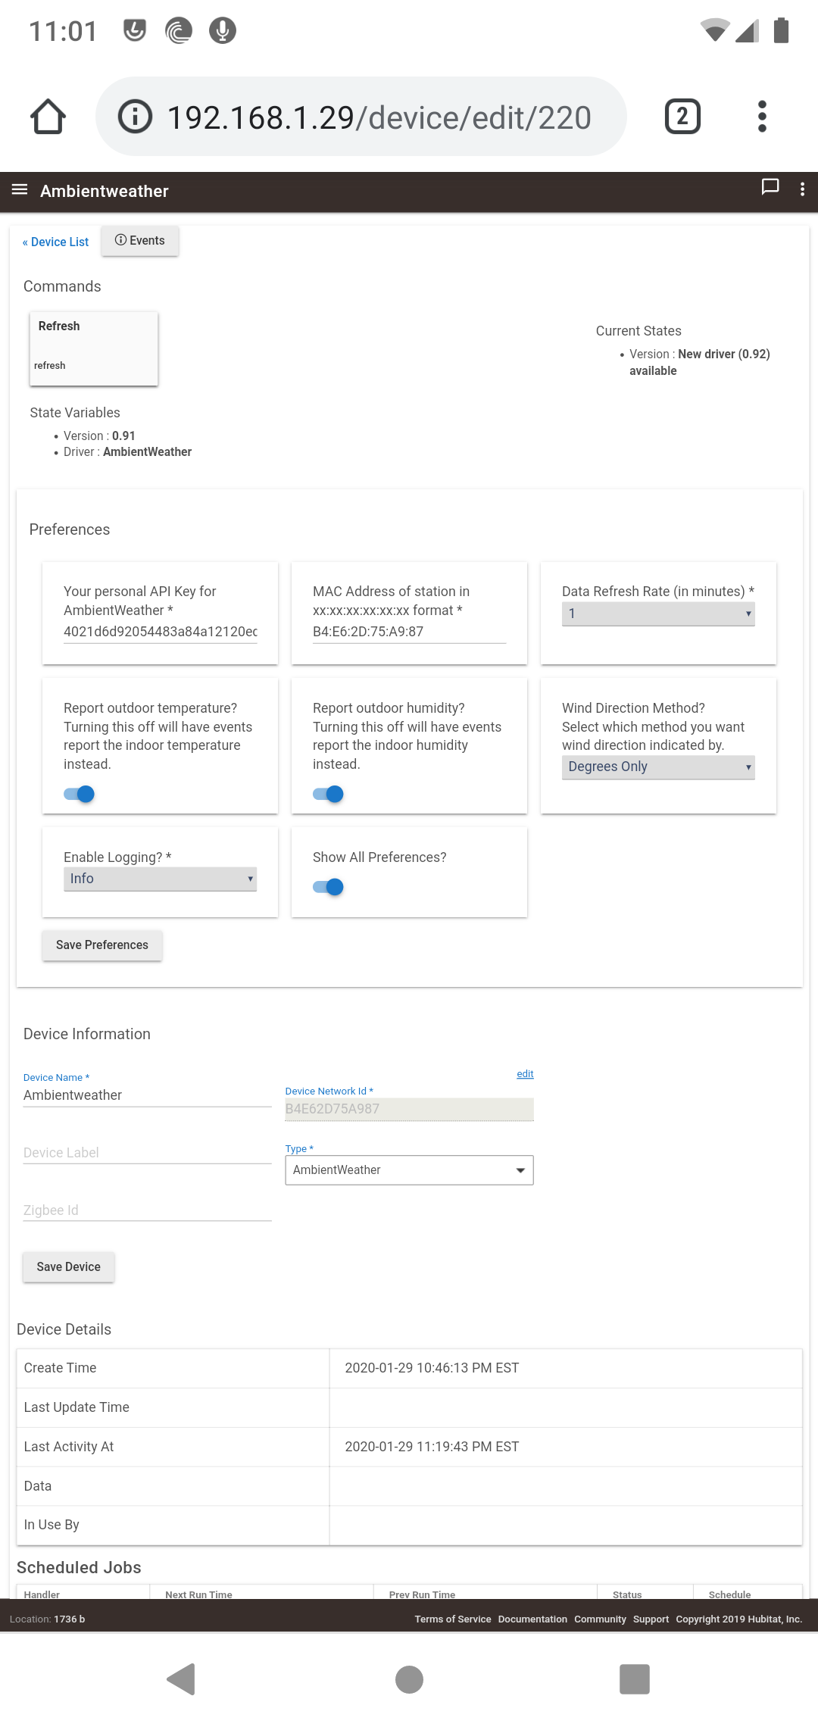The image size is (818, 1727).
Task: Click the Location 1736 b footer text
Action: 47,1619
